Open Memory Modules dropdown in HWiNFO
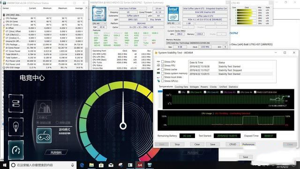Image resolution: width=300 pixels, height=169 pixels. [197, 43]
